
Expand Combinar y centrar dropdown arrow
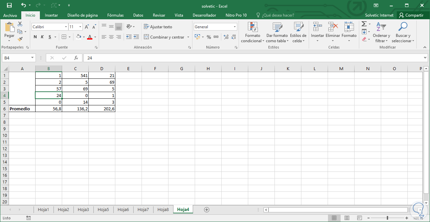tap(188, 37)
